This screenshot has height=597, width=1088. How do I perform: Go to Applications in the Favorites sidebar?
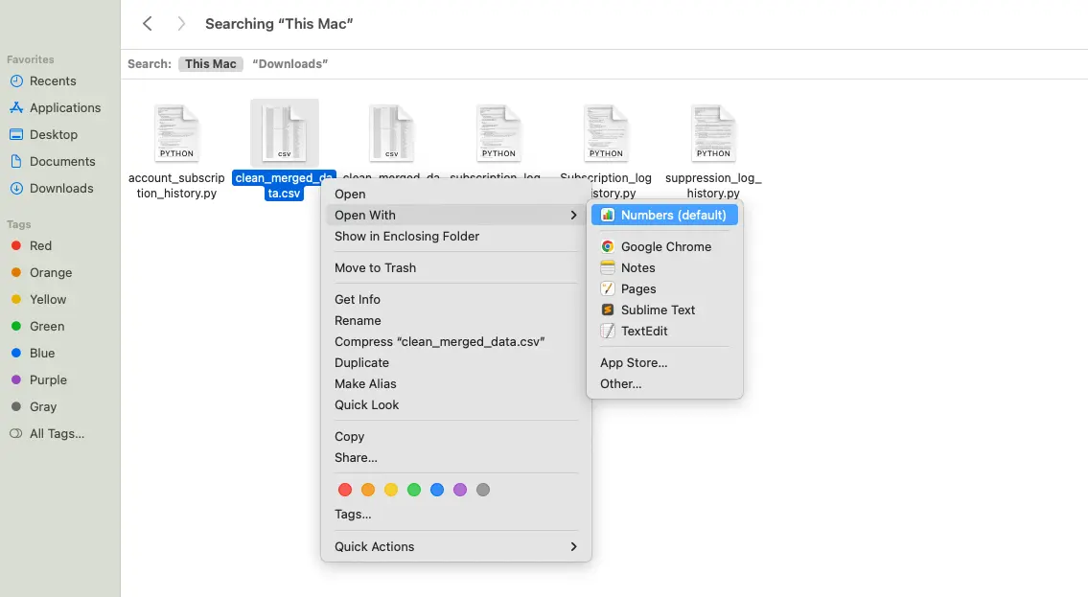point(64,107)
